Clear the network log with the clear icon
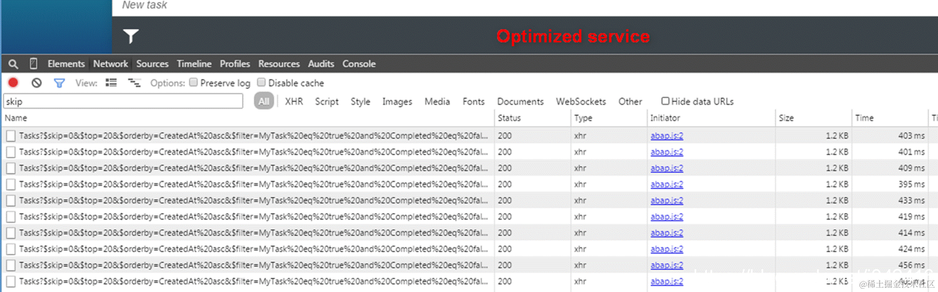 click(37, 83)
